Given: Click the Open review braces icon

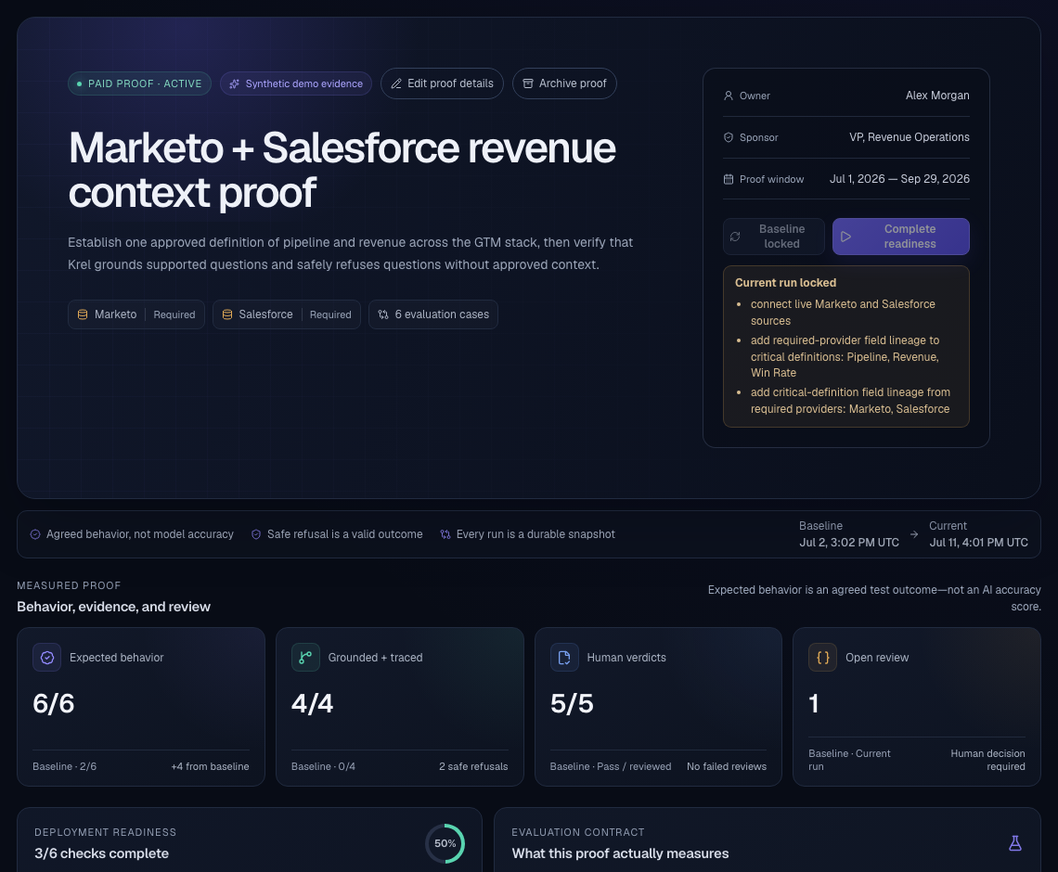Looking at the screenshot, I should click(822, 658).
